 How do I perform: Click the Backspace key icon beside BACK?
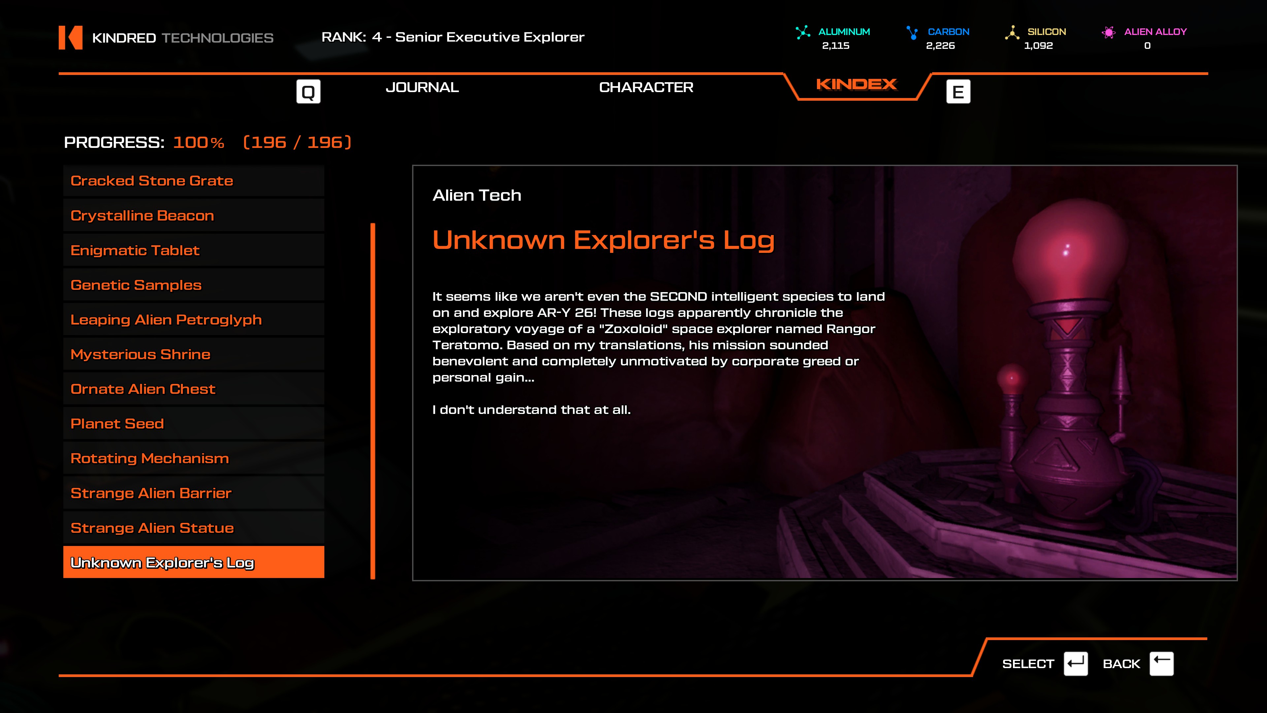1161,663
